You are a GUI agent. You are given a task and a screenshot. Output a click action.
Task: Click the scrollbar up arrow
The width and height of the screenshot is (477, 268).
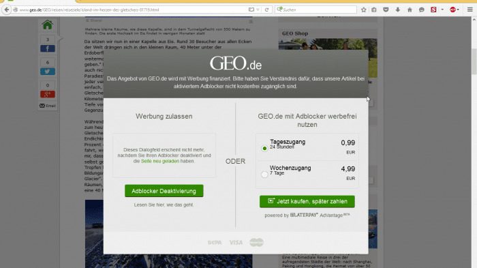[x=474, y=20]
